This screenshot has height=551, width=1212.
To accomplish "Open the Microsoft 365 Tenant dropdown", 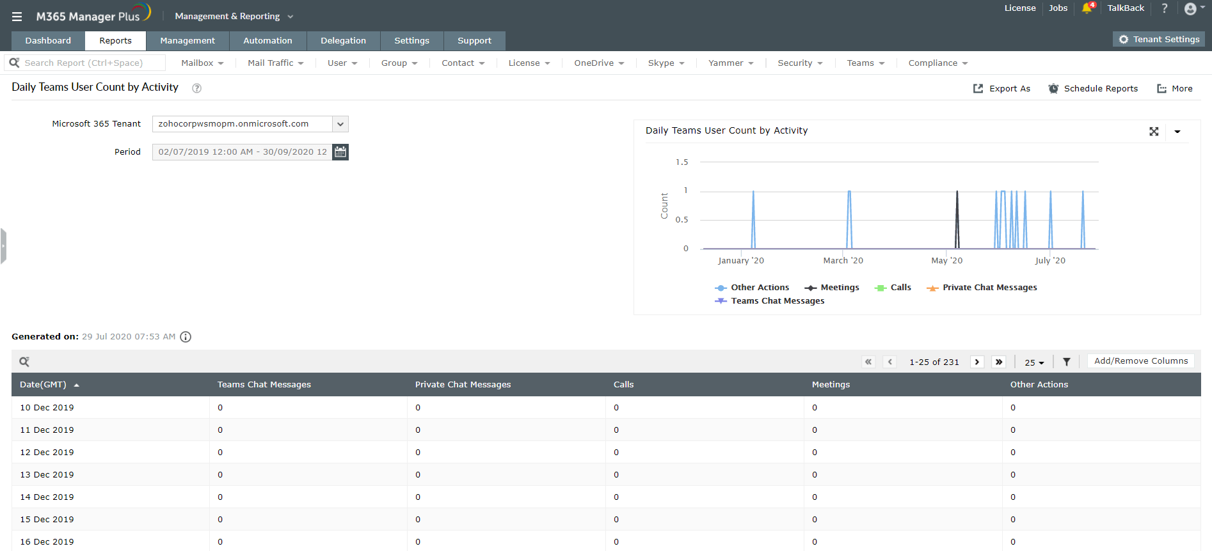I will tap(340, 124).
